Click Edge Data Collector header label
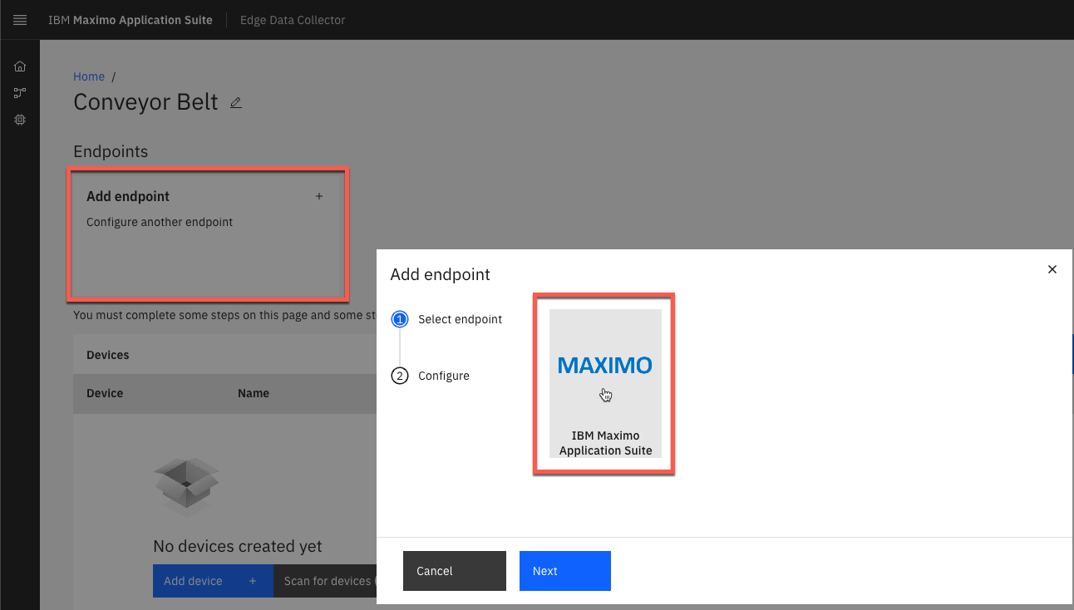 coord(293,20)
